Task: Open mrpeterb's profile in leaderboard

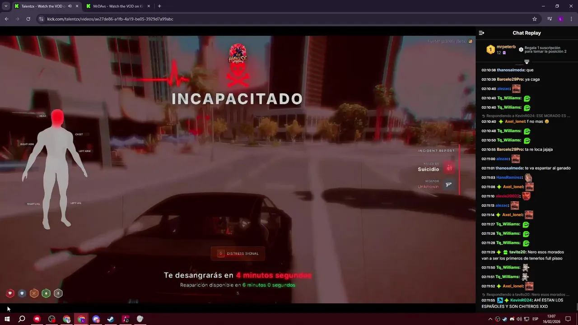Action: [x=506, y=47]
